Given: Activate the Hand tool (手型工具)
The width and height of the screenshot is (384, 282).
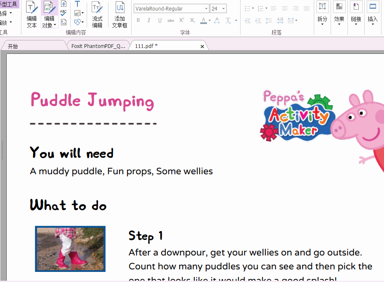Looking at the screenshot, I should coord(9,4).
